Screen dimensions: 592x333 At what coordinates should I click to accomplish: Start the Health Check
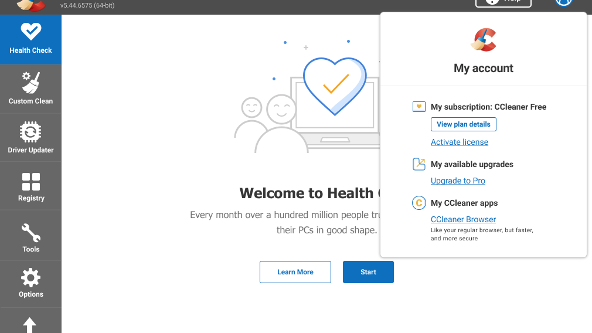(x=368, y=272)
